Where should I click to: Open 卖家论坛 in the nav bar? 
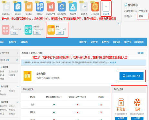(x=116, y=42)
